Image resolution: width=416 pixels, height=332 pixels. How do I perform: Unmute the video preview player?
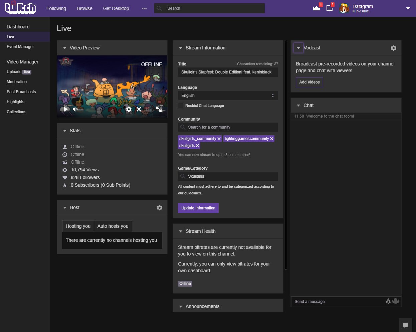[75, 109]
